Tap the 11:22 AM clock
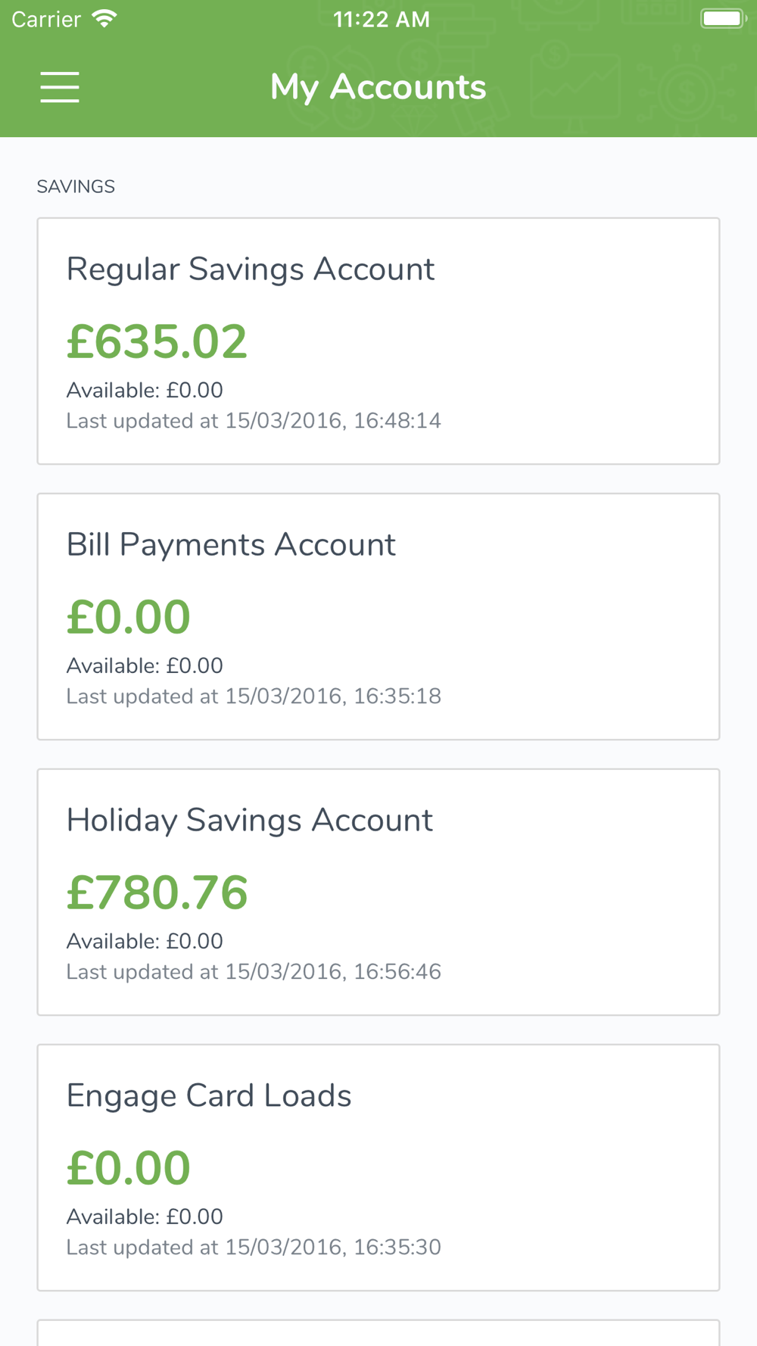This screenshot has height=1346, width=757. pos(382,20)
